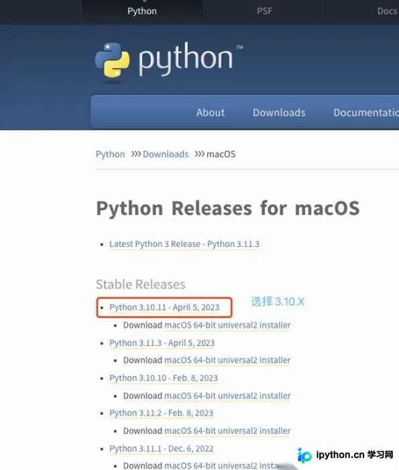Screen dimensions: 399x470
Task: Download installer under Python 3.11.2
Action: [x=227, y=431]
